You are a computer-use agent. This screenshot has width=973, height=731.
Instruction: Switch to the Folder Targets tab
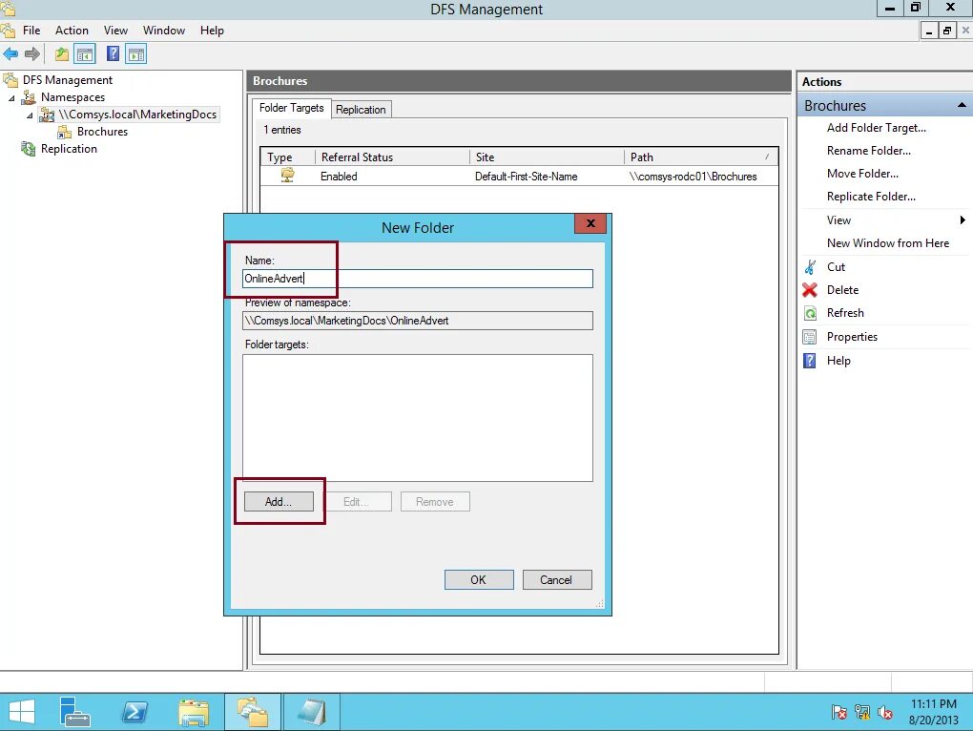pyautogui.click(x=291, y=107)
